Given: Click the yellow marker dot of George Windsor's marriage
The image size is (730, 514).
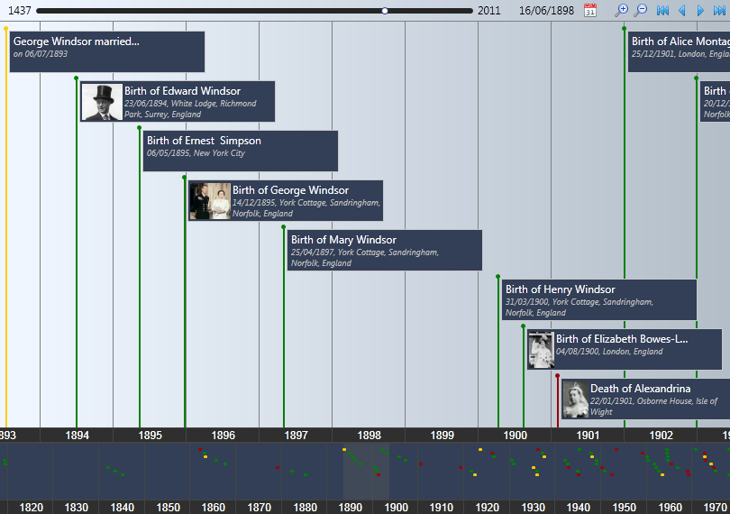Looking at the screenshot, I should [x=5, y=29].
